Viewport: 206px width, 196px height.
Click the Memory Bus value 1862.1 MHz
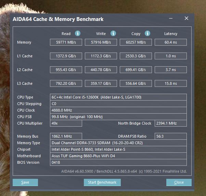66,136
